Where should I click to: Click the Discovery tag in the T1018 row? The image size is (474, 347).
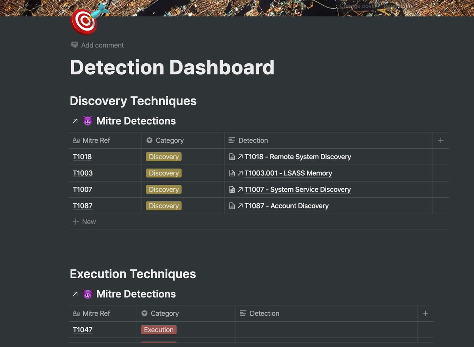click(164, 157)
